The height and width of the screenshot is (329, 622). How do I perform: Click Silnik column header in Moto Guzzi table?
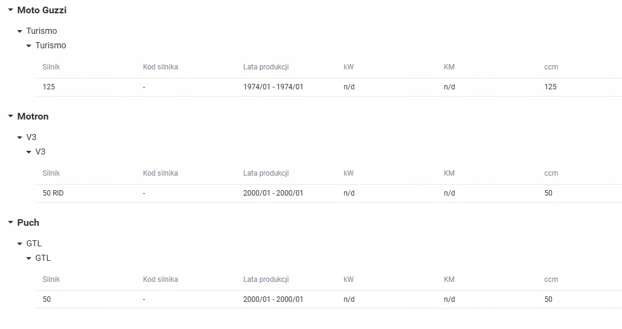(51, 67)
